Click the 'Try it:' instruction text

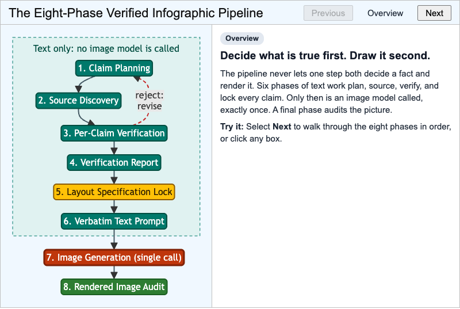click(336, 133)
